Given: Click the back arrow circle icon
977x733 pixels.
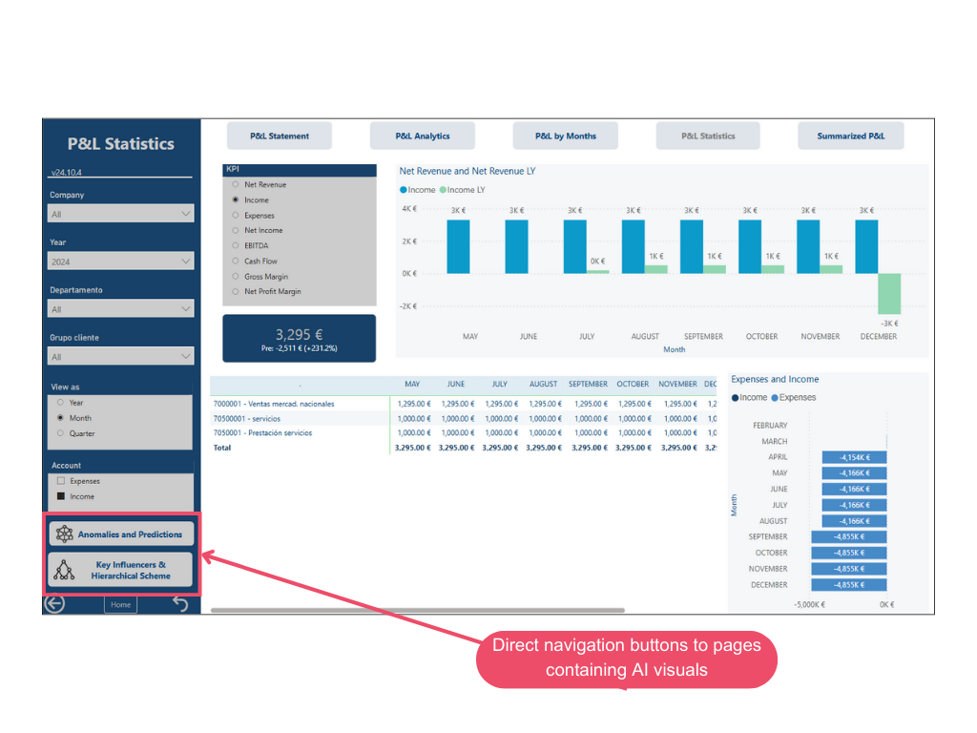Looking at the screenshot, I should pos(54,603).
